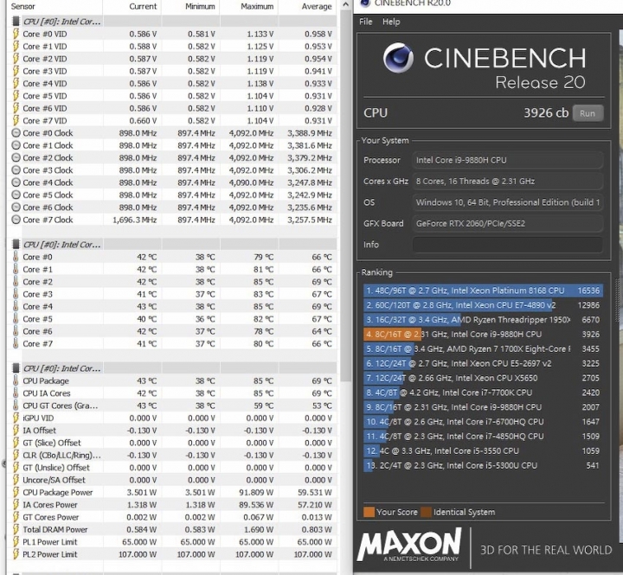
Task: Select ranking entry Core i5-3550 CPU
Action: [x=483, y=450]
